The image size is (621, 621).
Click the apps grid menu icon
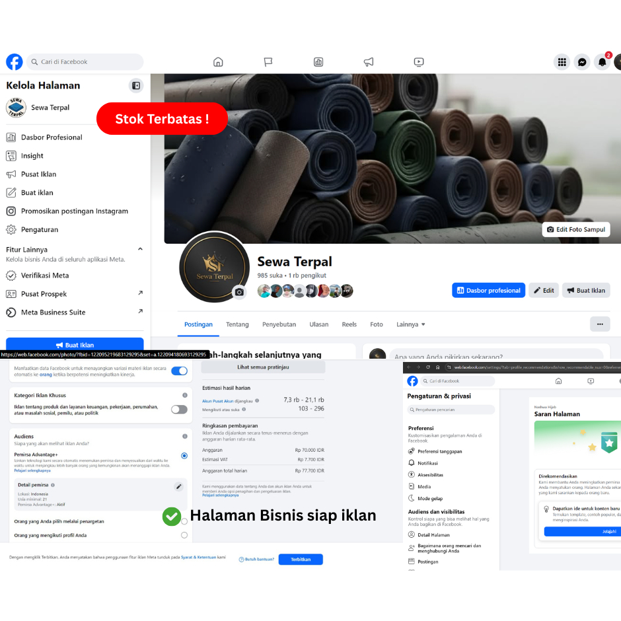(x=562, y=61)
